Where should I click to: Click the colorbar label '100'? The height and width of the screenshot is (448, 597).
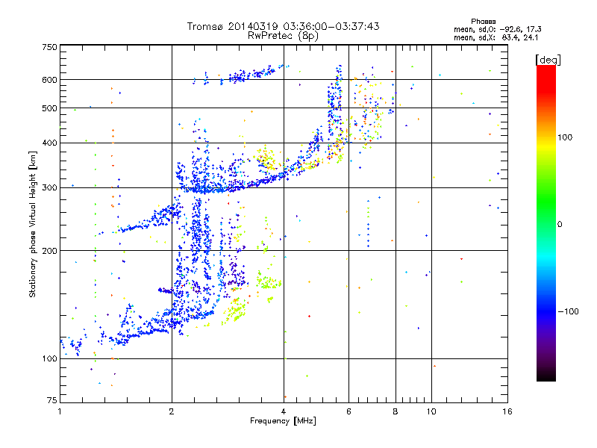coord(565,137)
